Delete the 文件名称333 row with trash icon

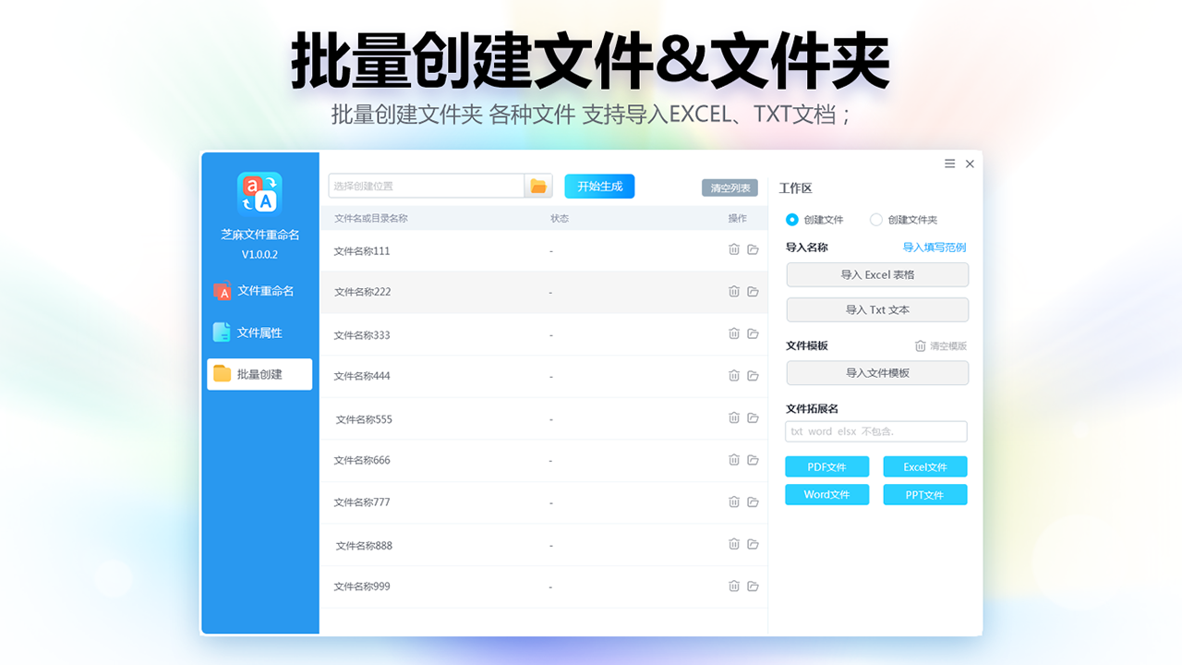tap(734, 333)
